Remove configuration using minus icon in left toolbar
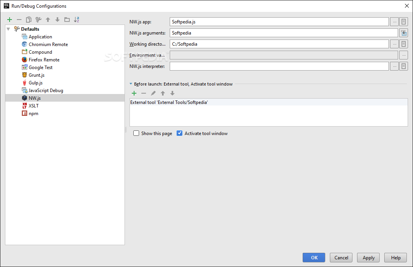 click(x=19, y=20)
